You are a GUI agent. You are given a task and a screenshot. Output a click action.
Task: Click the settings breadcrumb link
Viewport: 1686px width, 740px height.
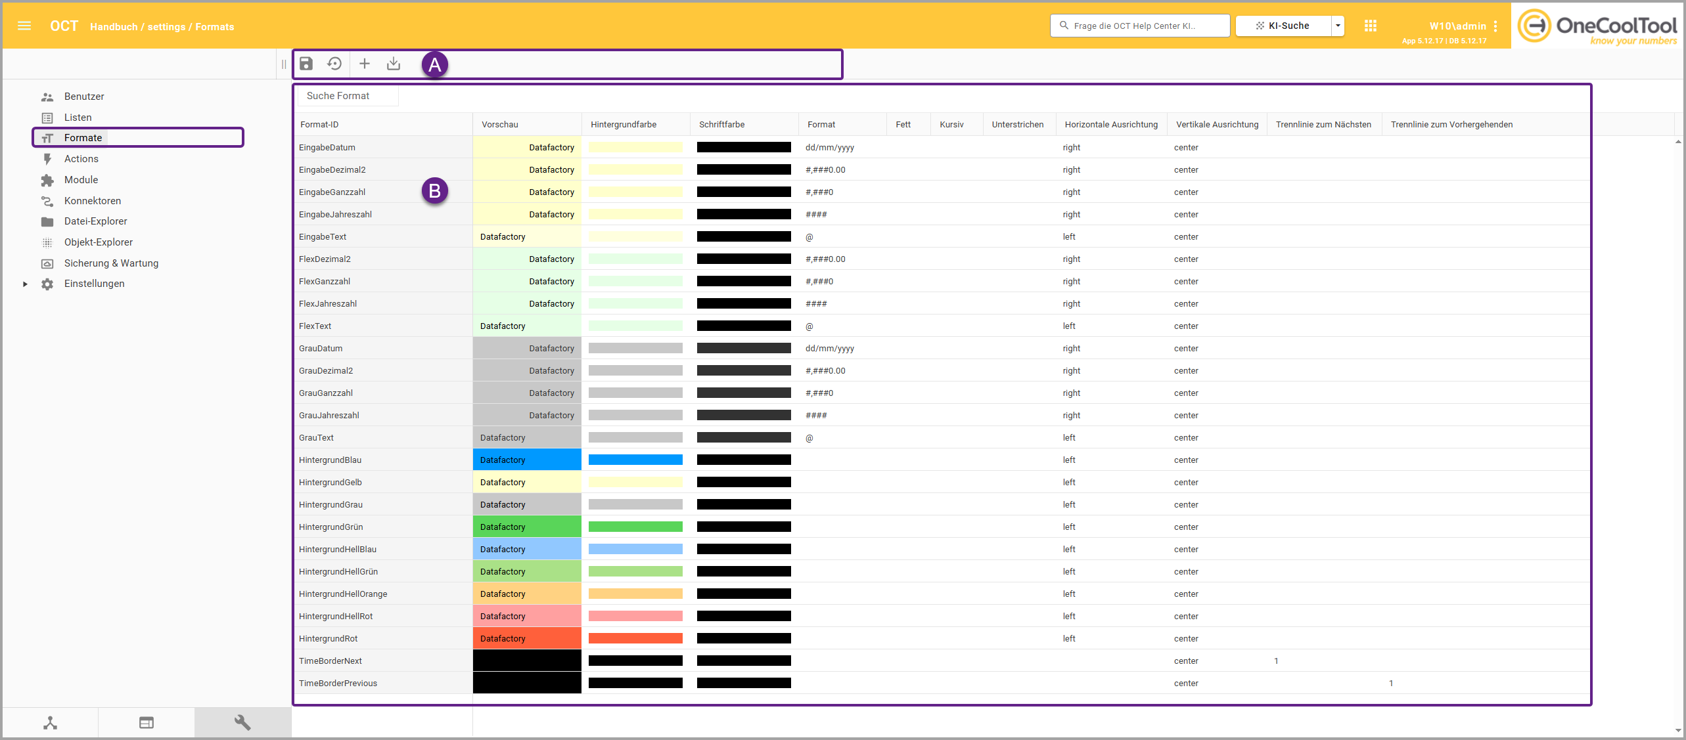pyautogui.click(x=166, y=27)
